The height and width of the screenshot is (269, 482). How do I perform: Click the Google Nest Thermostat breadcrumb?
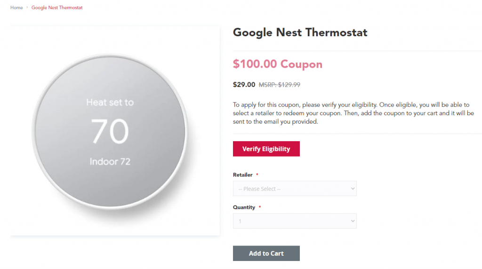57,8
